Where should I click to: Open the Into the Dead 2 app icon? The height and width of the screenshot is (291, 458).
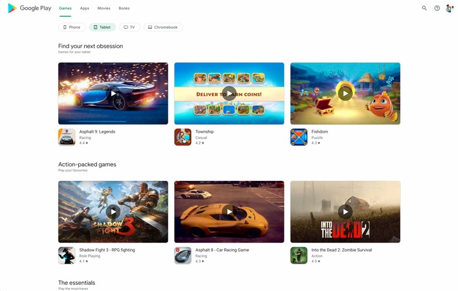point(299,256)
